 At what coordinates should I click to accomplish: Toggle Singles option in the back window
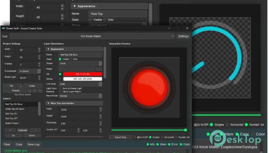pyautogui.click(x=211, y=125)
